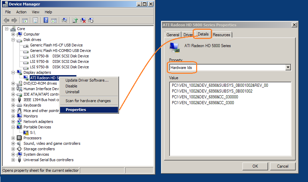Toggle the Show/Hide Action Pane toolbar icon
308x182 pixels.
pos(54,20)
